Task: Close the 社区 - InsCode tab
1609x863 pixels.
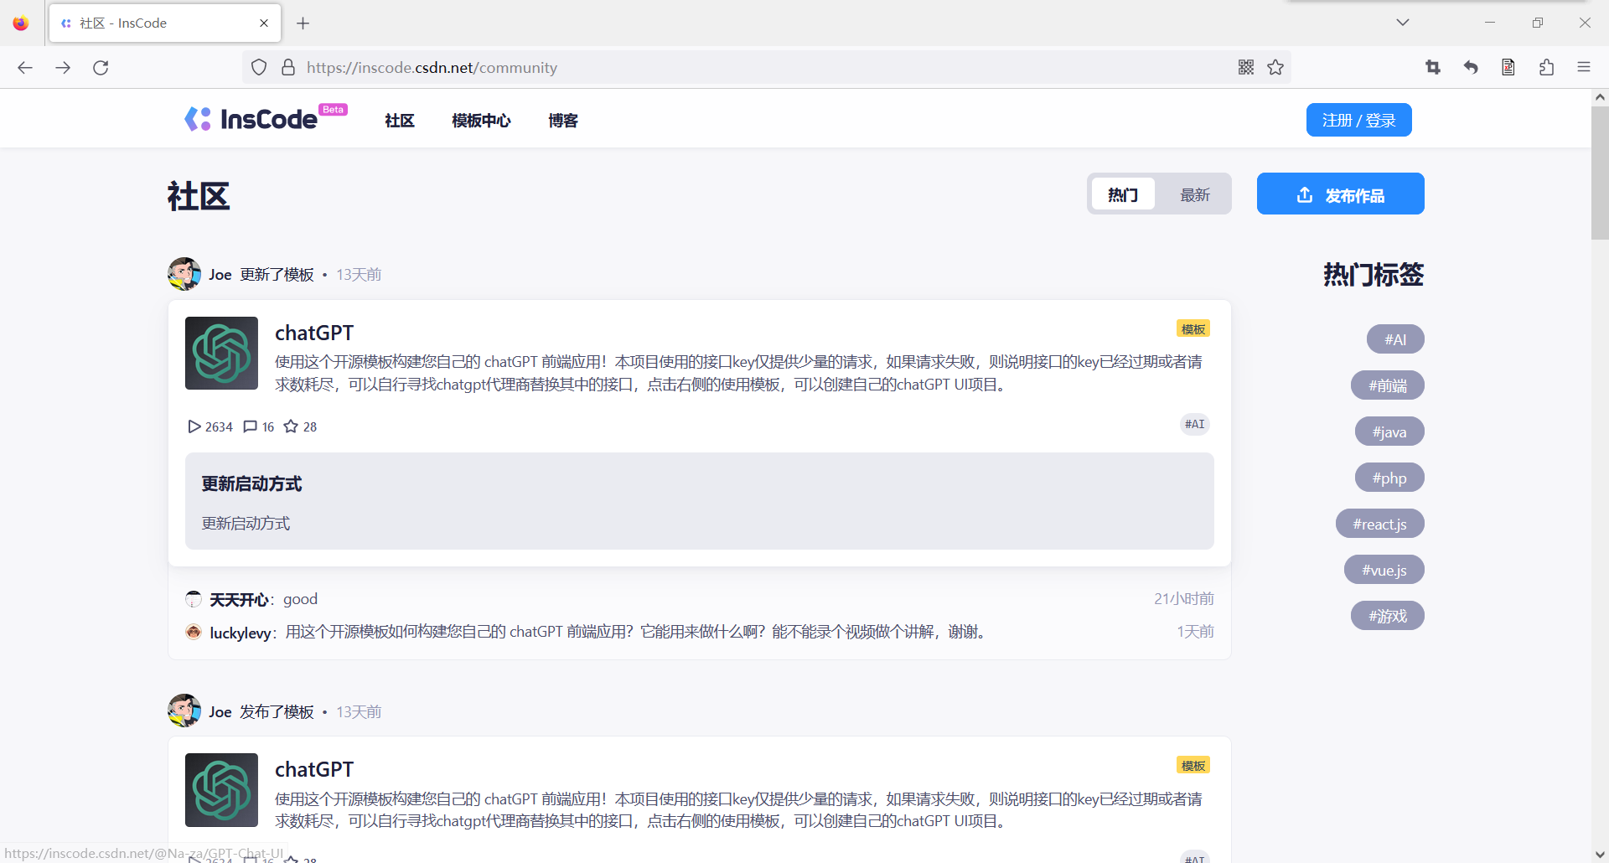Action: point(264,23)
